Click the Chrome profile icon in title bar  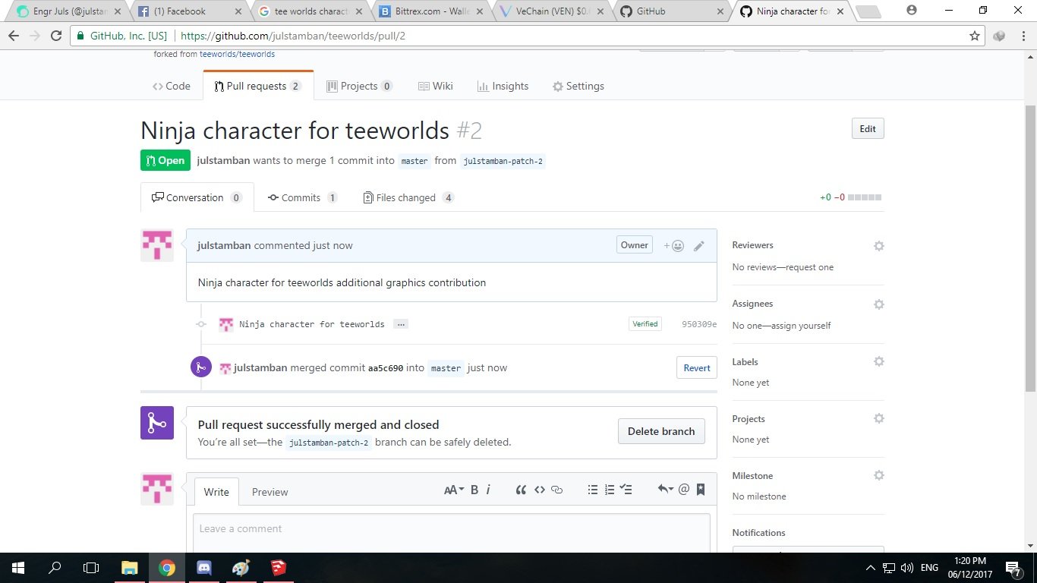coord(912,11)
